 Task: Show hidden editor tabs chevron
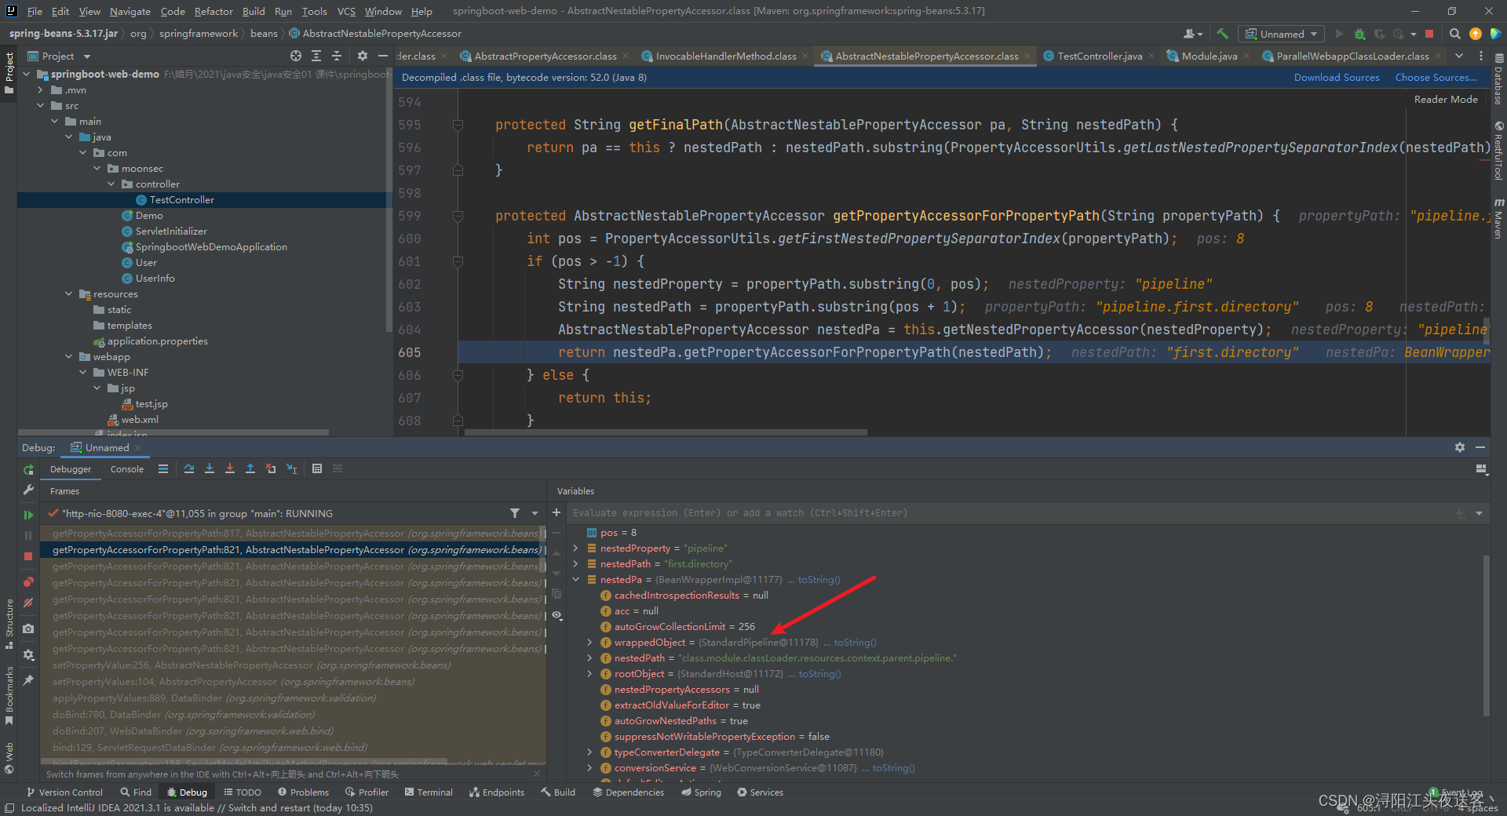pyautogui.click(x=1459, y=56)
